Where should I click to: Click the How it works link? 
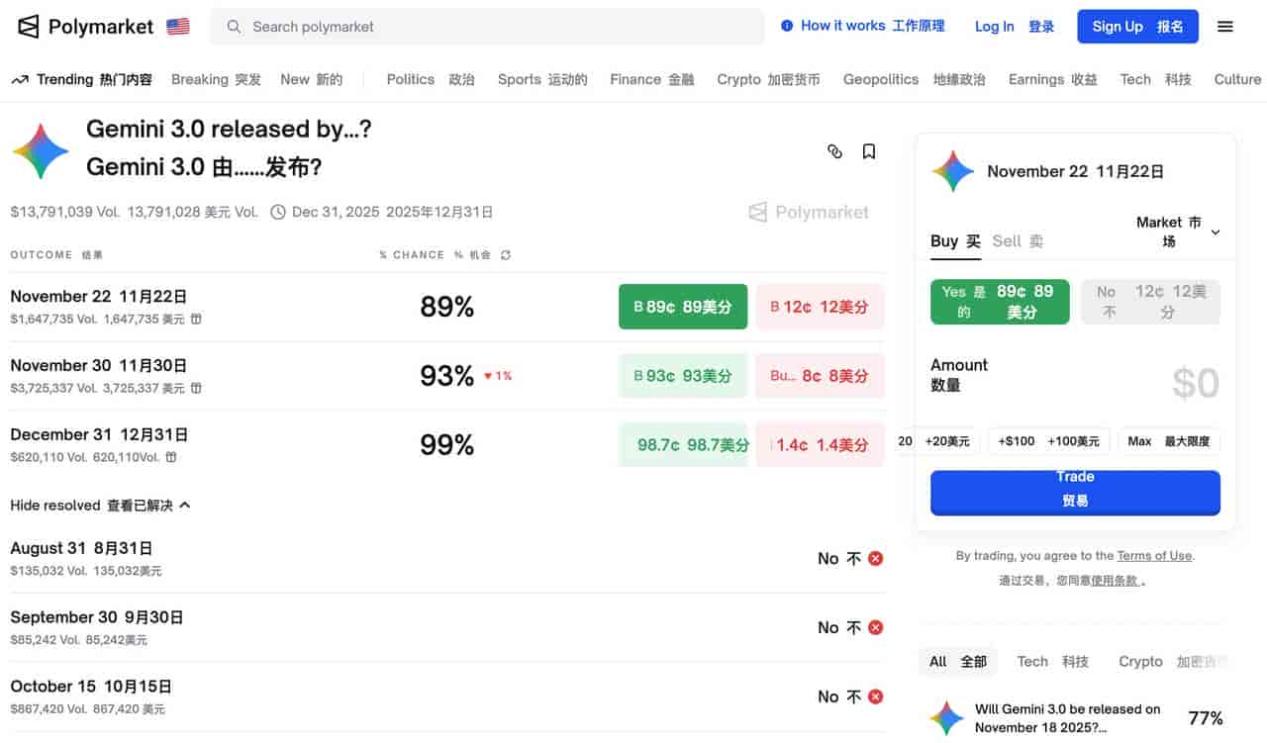click(872, 26)
